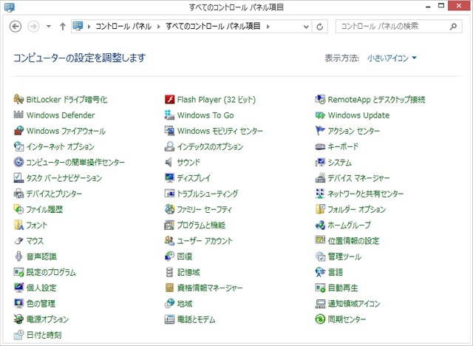Open BitLocker ドライブ暗号化 icon
Screen dimensions: 473x346
pos(18,99)
